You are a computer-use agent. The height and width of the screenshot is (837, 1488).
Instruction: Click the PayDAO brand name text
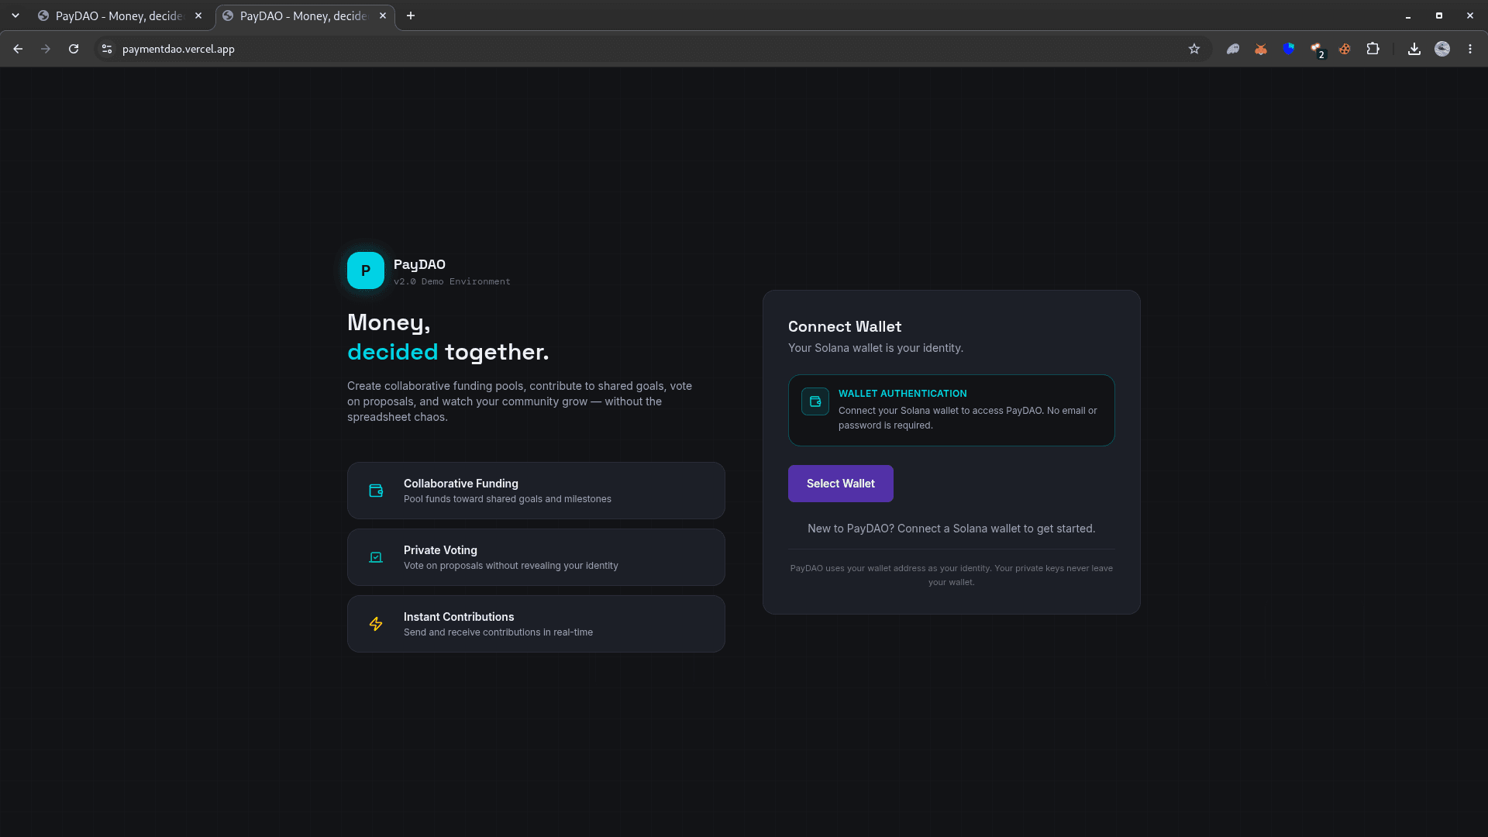[419, 264]
